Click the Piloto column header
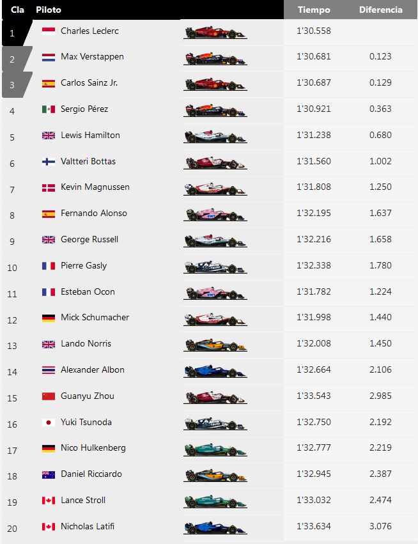 click(49, 10)
